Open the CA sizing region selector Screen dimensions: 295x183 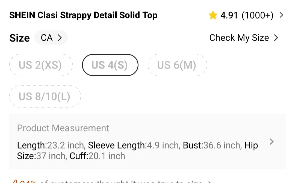click(51, 38)
